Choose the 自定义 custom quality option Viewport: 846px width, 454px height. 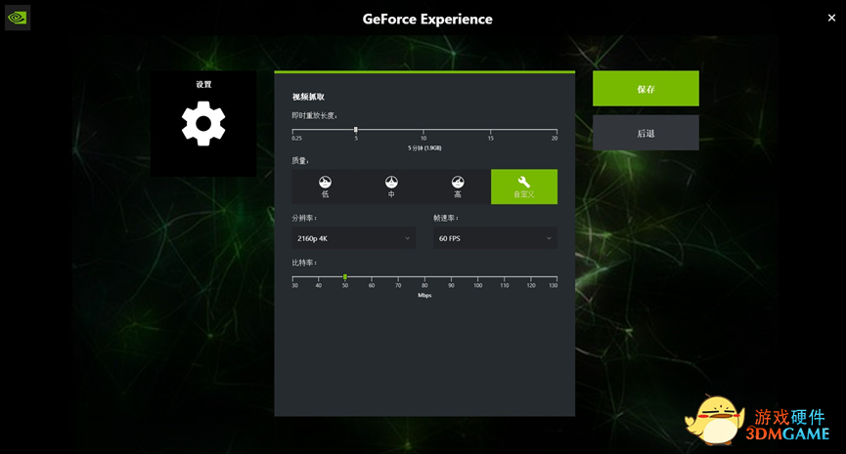(x=524, y=186)
